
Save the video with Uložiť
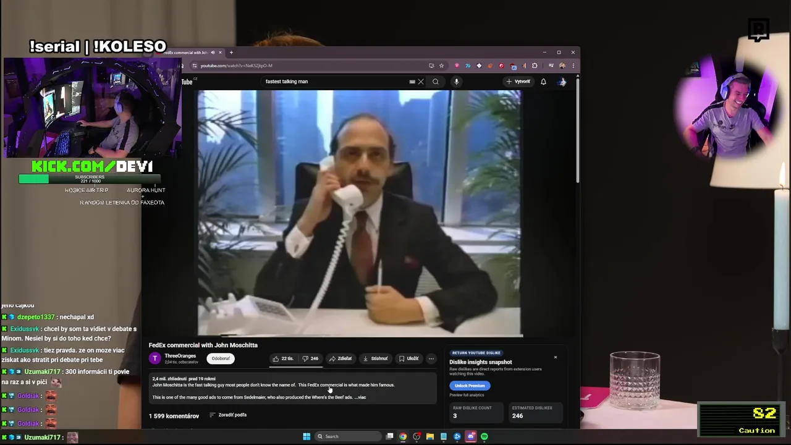tap(408, 358)
